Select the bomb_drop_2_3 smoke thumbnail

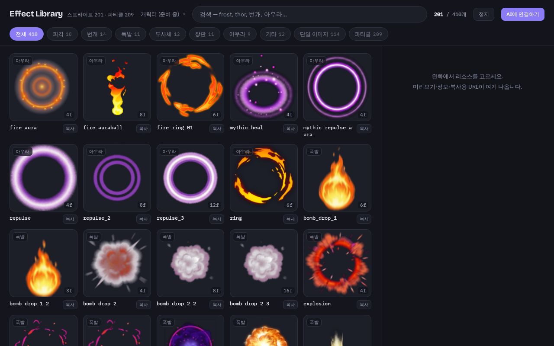tap(264, 263)
